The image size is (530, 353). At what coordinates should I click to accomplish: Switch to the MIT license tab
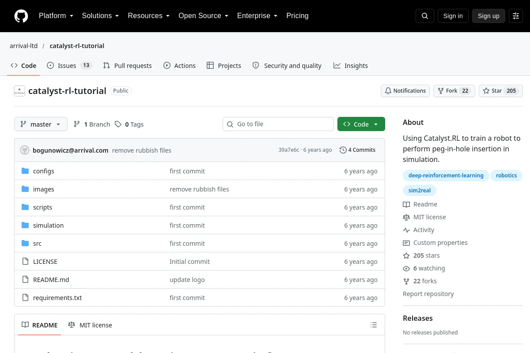tap(90, 325)
